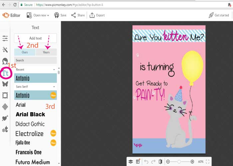Open the Textures tool

pyautogui.click(x=5, y=107)
